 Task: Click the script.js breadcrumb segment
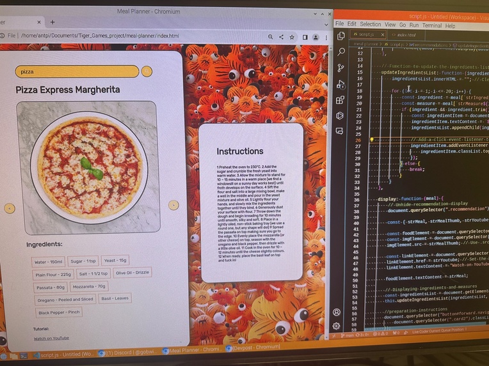(x=395, y=45)
